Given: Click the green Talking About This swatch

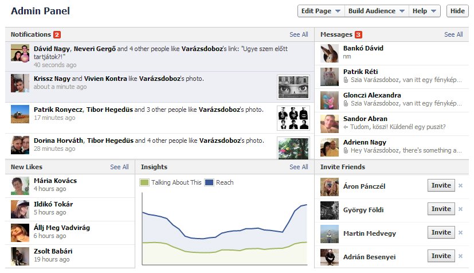Looking at the screenshot, I should click(x=144, y=182).
